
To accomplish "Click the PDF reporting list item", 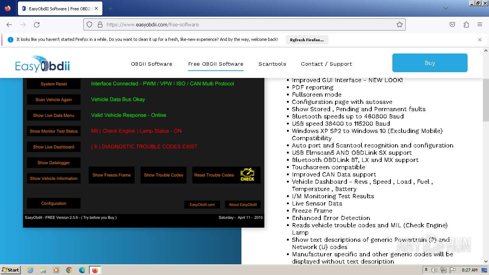I will [313, 87].
